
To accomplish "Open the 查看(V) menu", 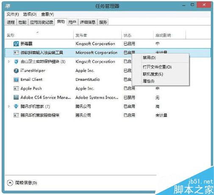I will [x=47, y=14].
